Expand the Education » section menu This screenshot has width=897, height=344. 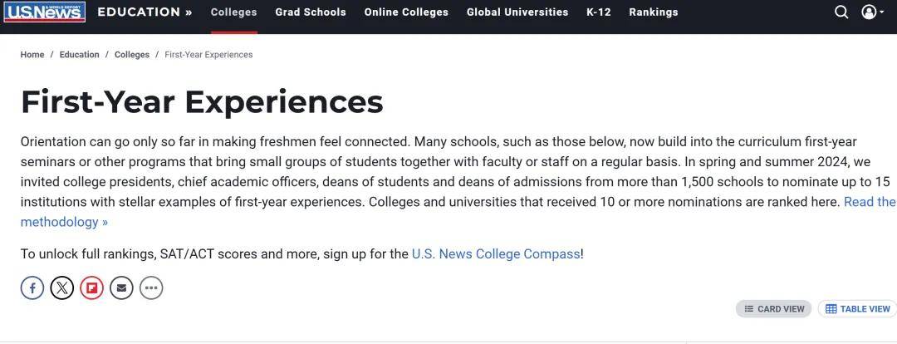145,12
